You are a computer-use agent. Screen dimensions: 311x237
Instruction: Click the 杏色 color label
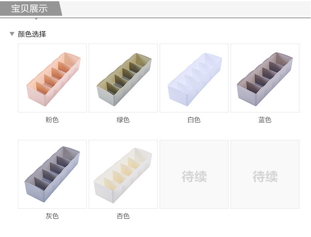pos(123,216)
